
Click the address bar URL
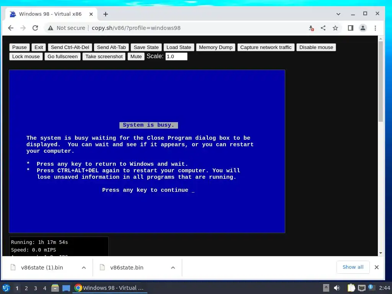[136, 28]
